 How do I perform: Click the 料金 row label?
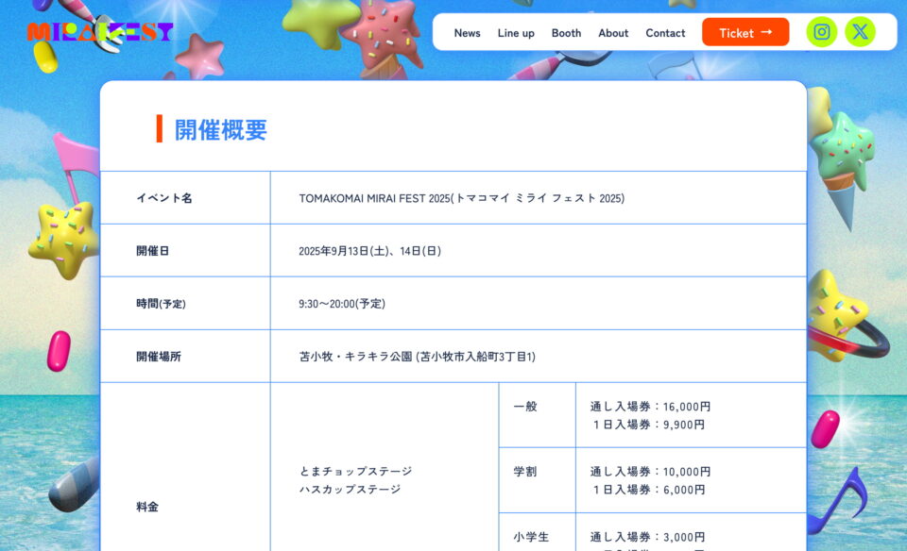(147, 507)
